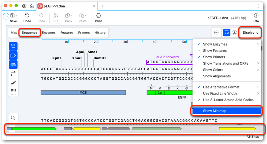
Task: Expand Show Translations and ORFs submenu arrow
Action: pos(258,63)
